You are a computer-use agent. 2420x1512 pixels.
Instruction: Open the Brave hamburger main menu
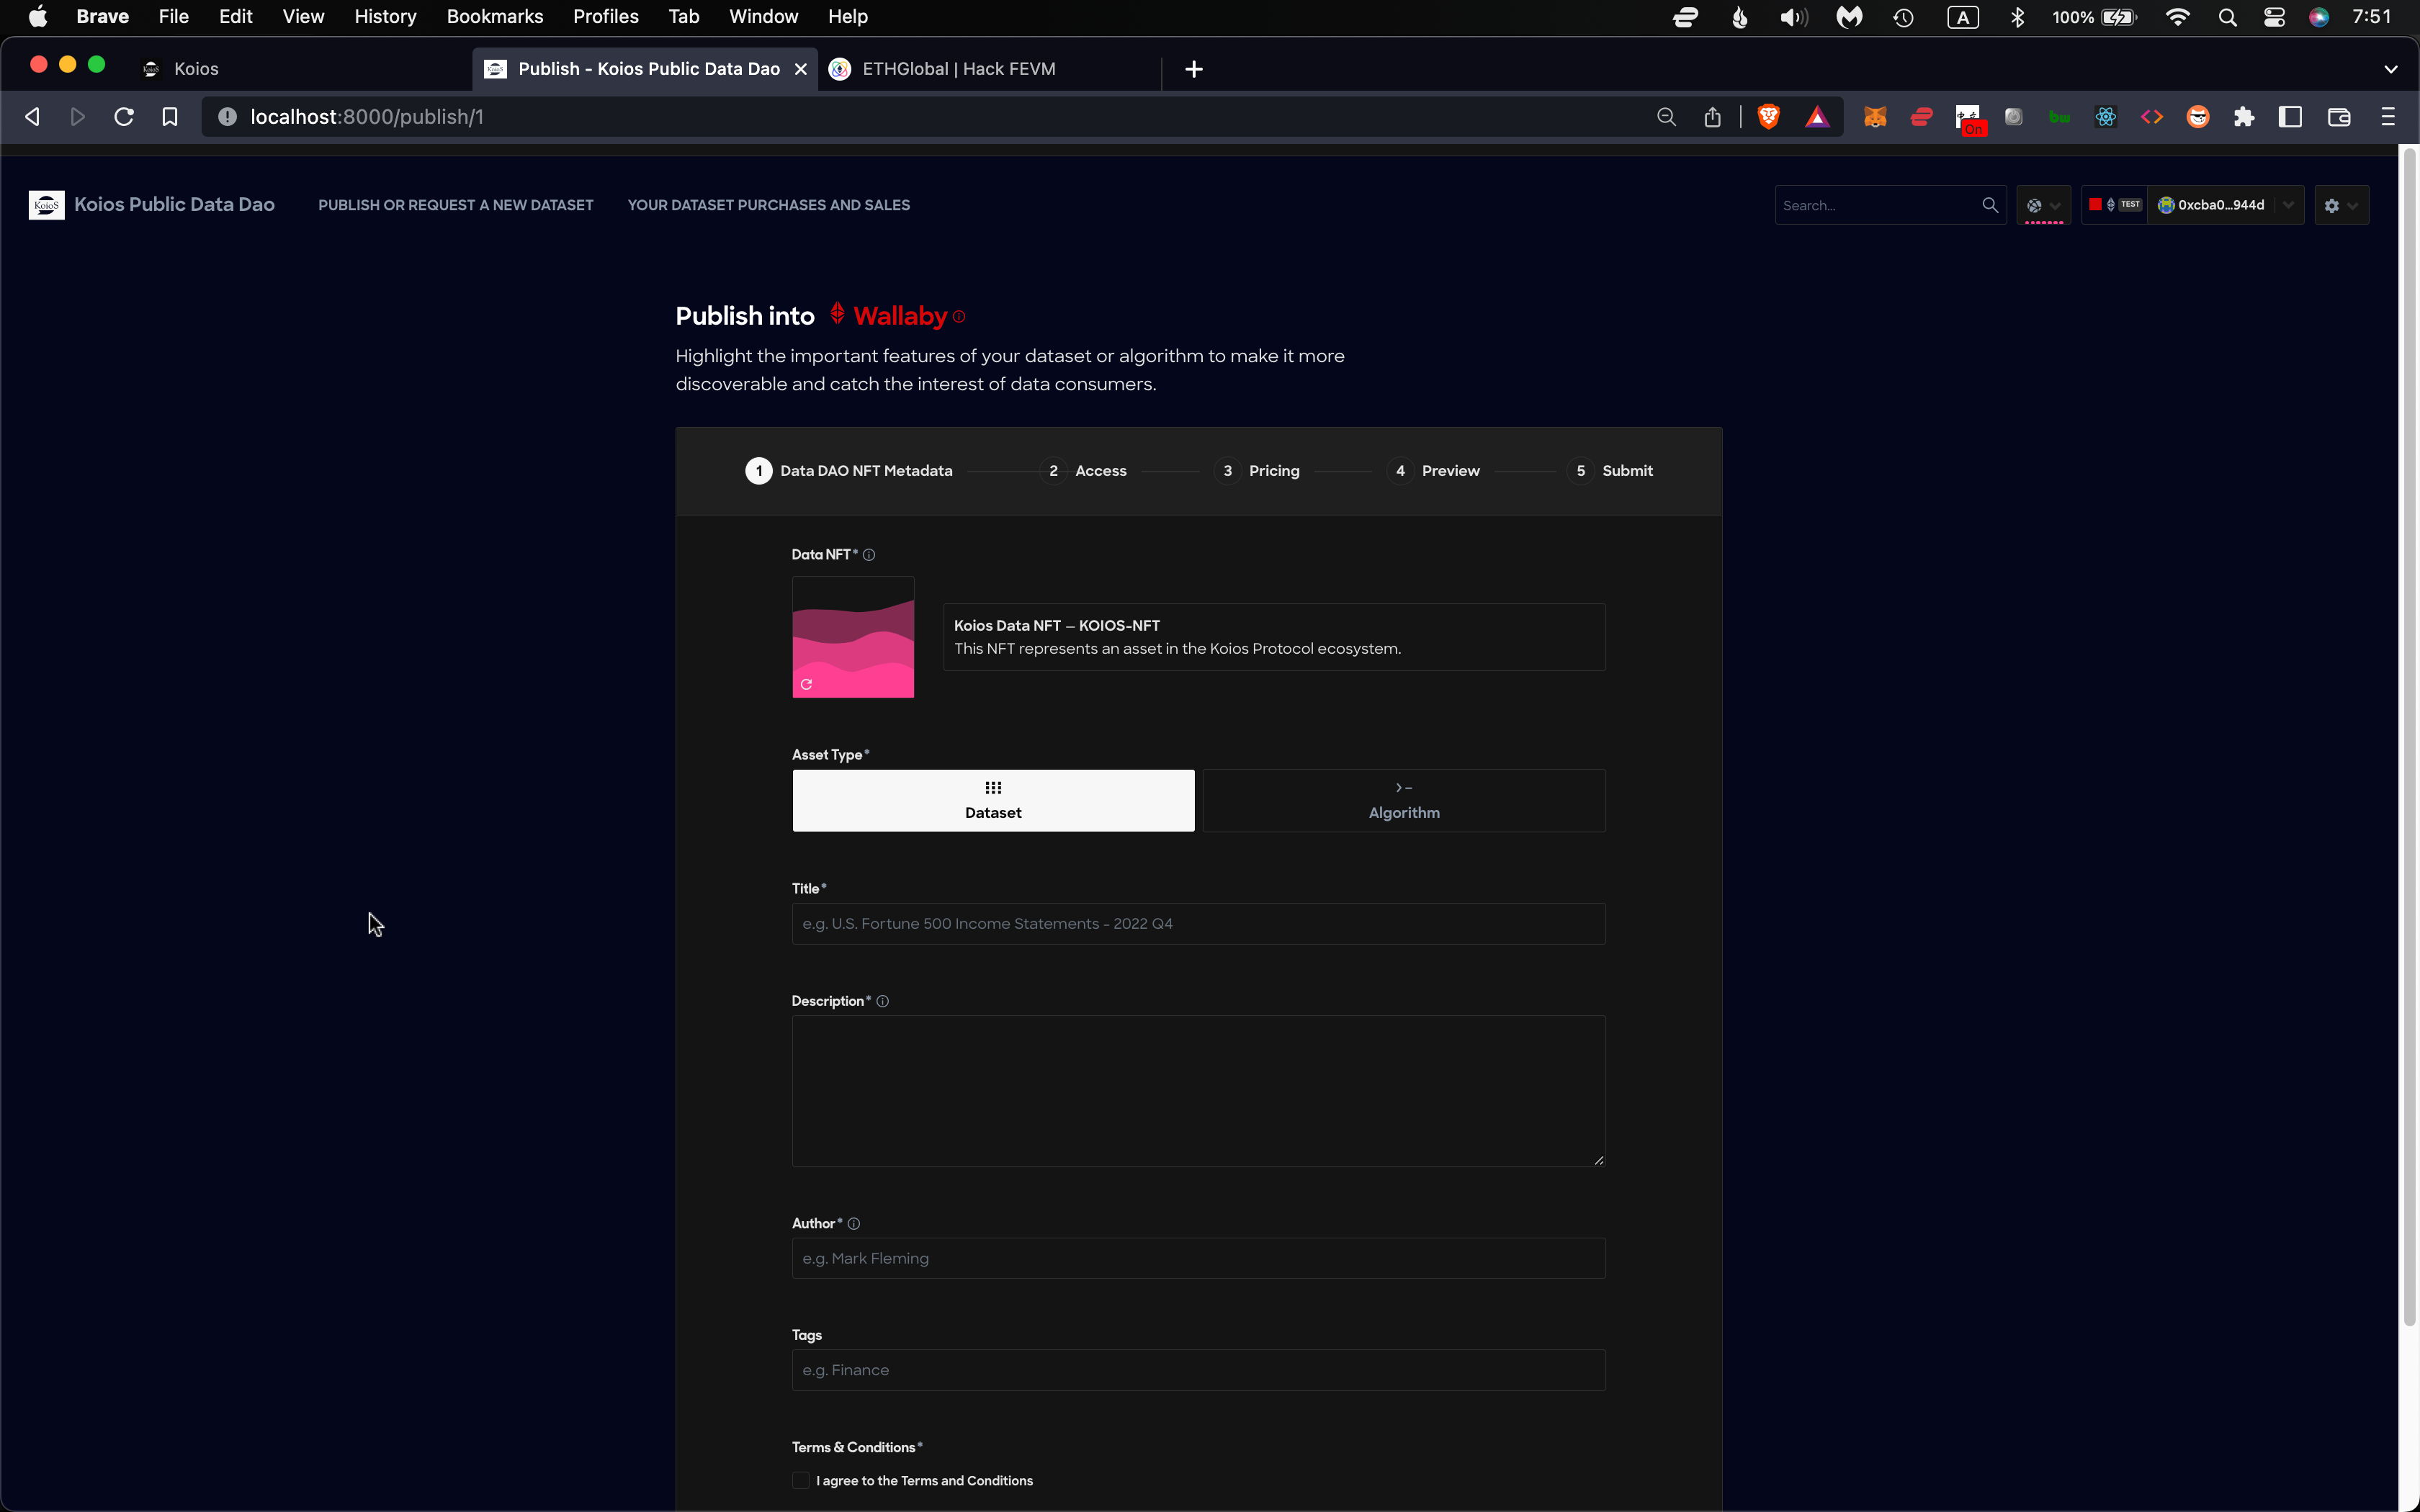2388,117
